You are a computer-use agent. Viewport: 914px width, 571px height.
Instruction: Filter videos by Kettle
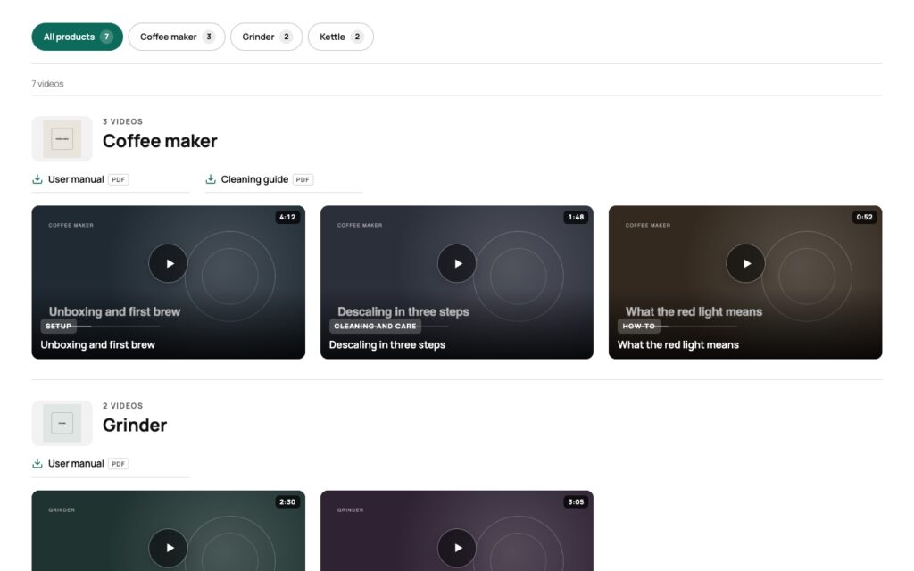pos(340,37)
